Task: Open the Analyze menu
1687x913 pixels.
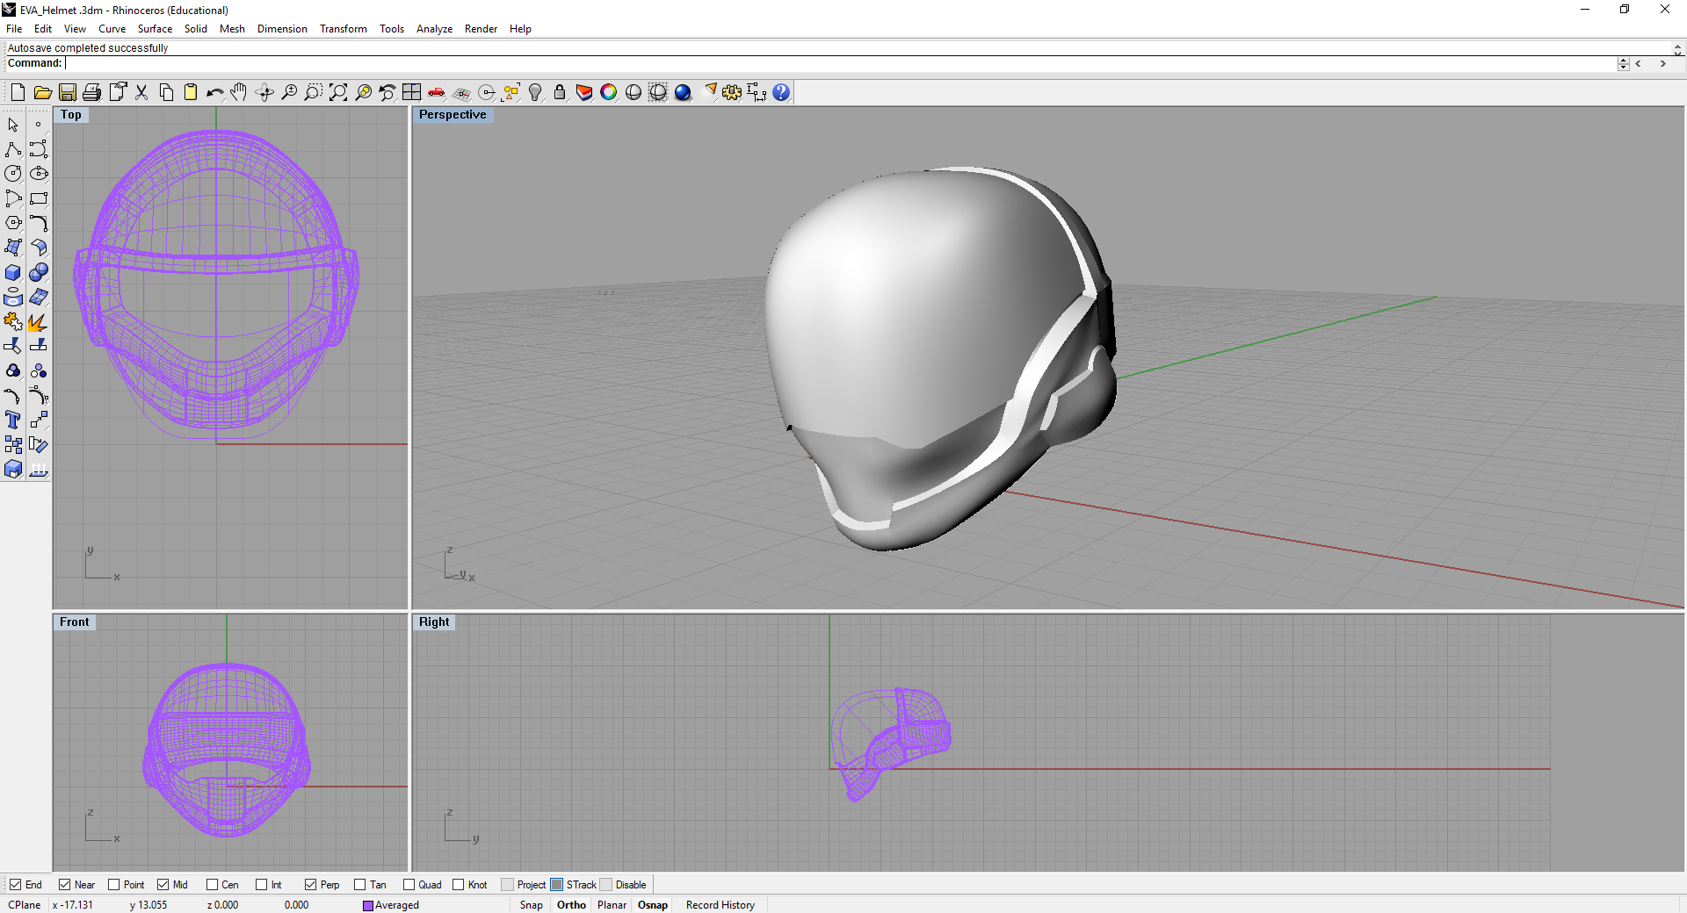Action: click(x=434, y=29)
